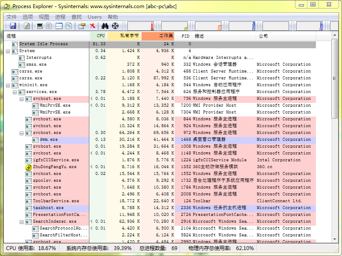Click the orange physical memory mini graph
This screenshot has width=342, height=256.
[x=208, y=26]
